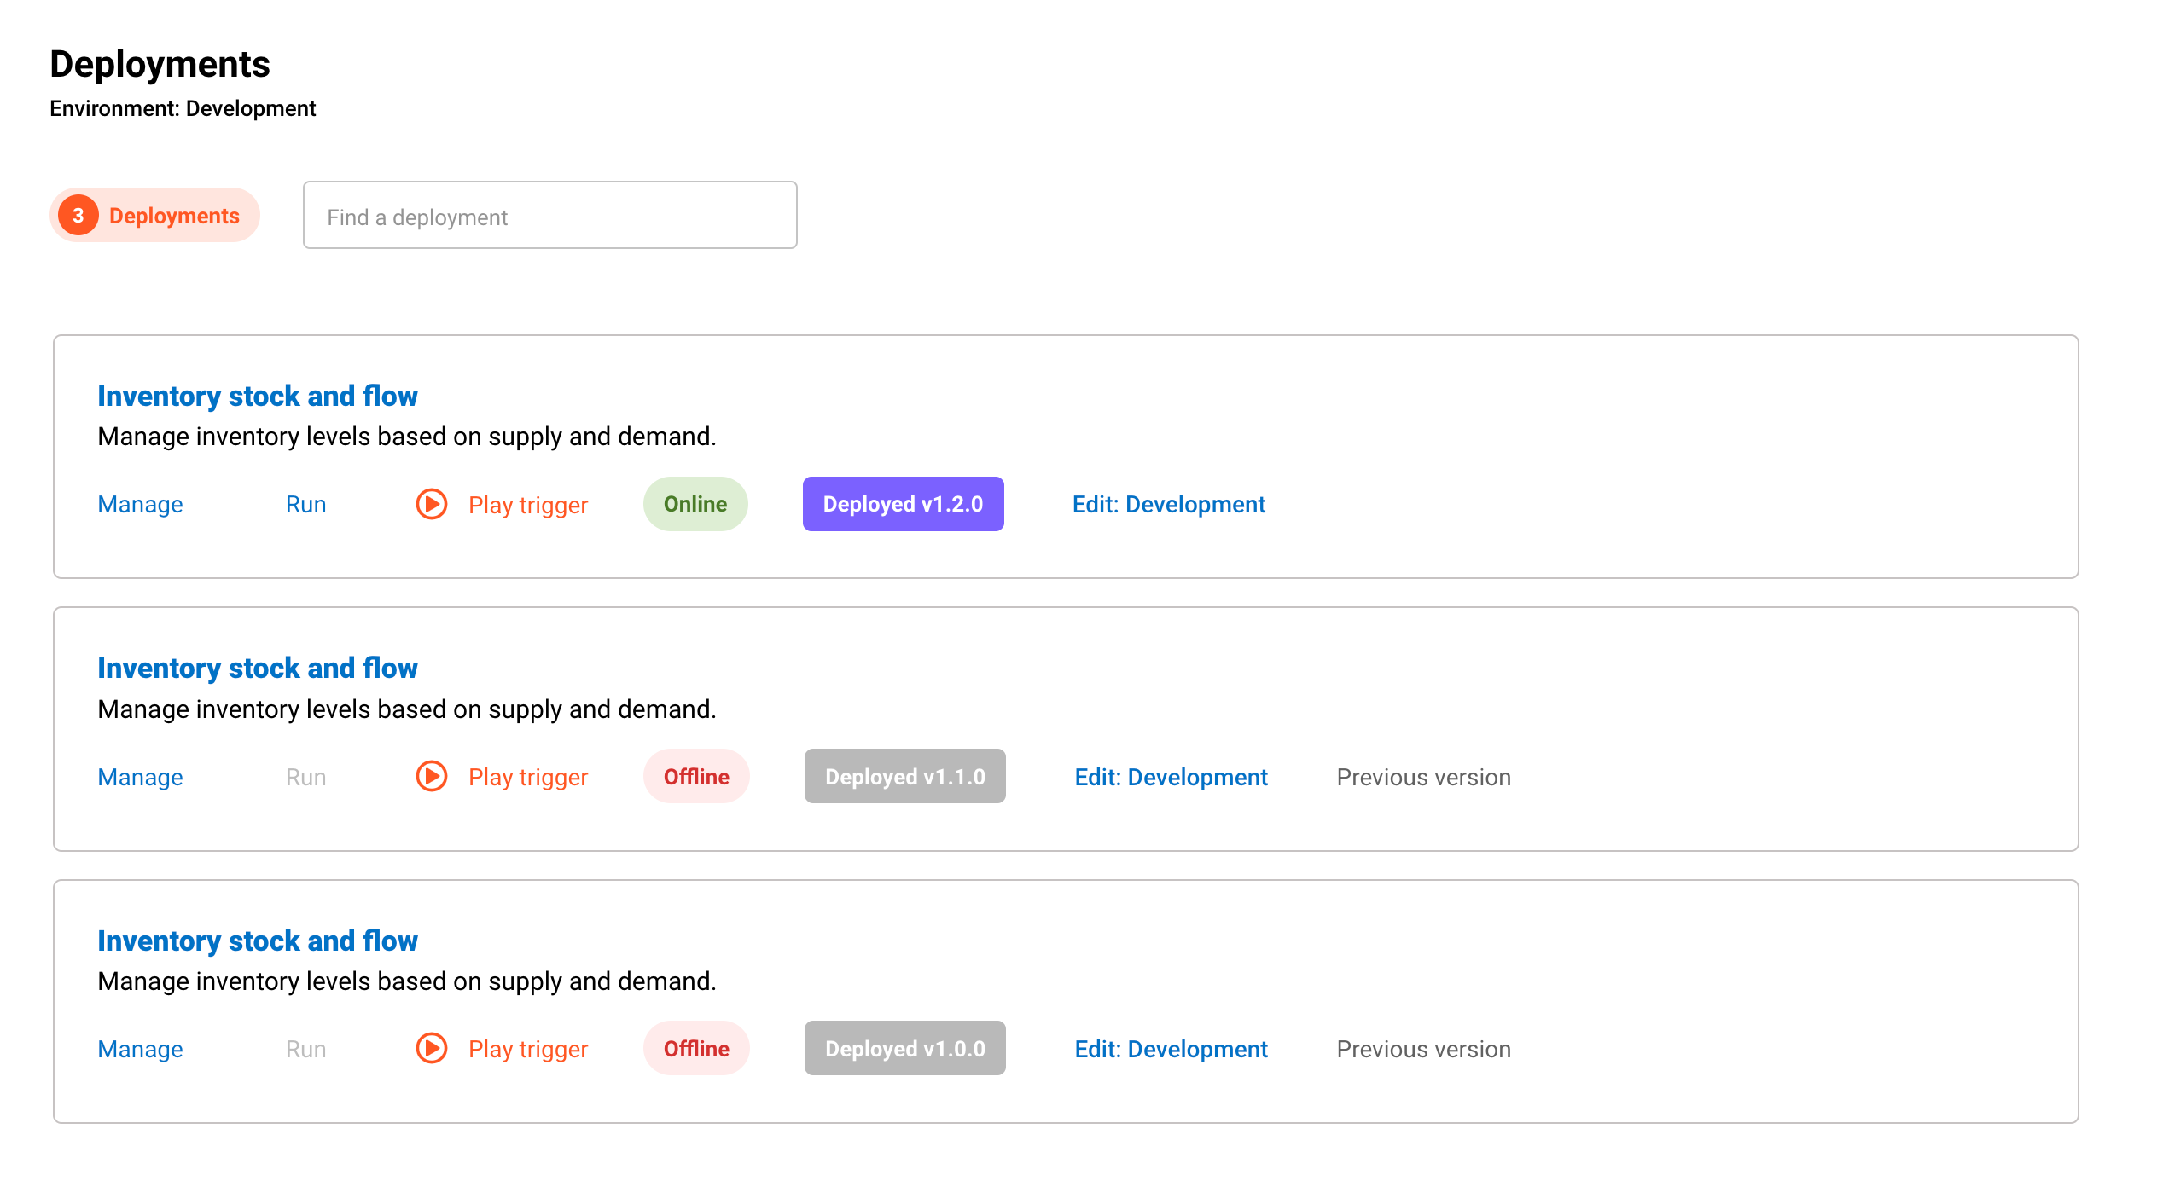Open Edit: Development on the v1.2.0 deployment
This screenshot has height=1204, width=2157.
tap(1169, 504)
